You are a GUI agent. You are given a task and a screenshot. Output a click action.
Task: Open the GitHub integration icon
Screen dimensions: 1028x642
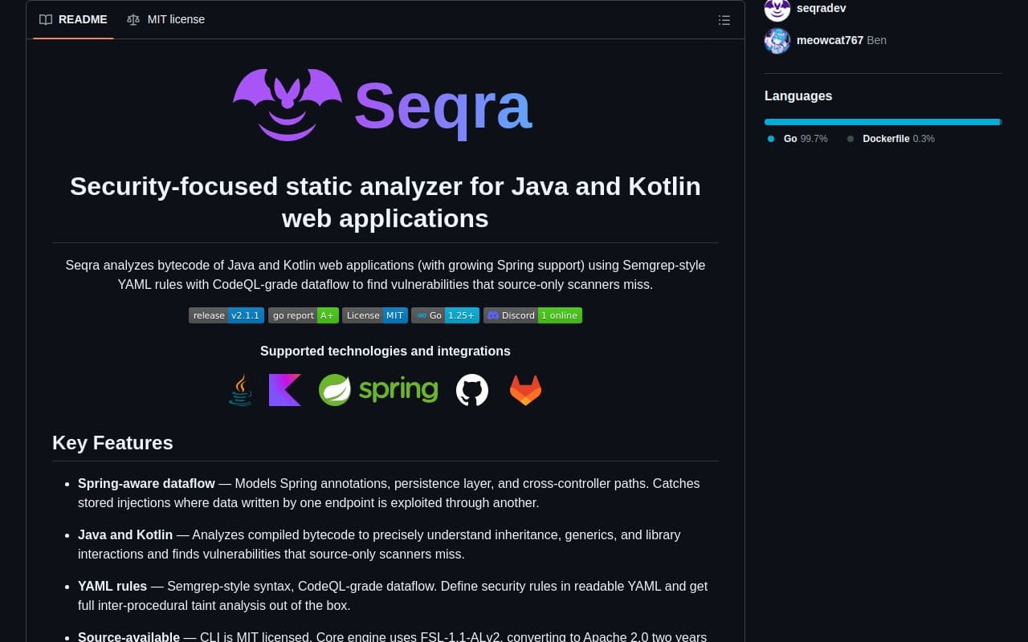point(471,389)
